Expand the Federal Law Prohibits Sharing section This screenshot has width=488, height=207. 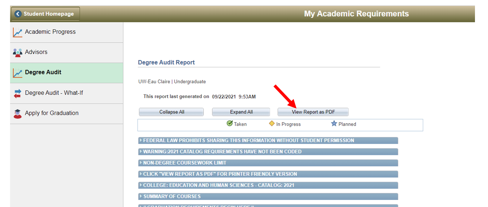tap(248, 140)
